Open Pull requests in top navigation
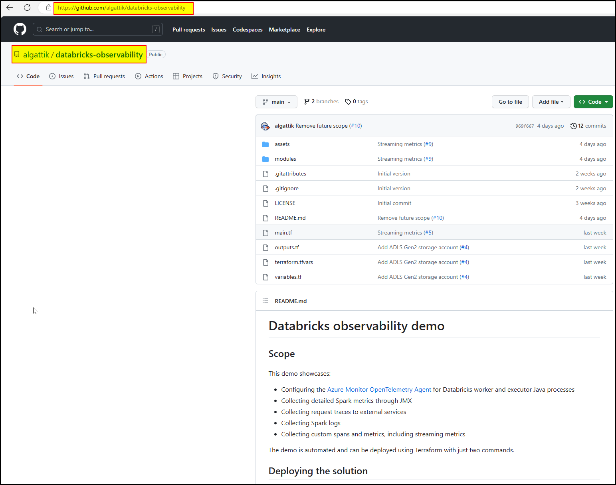The image size is (616, 485). [188, 30]
